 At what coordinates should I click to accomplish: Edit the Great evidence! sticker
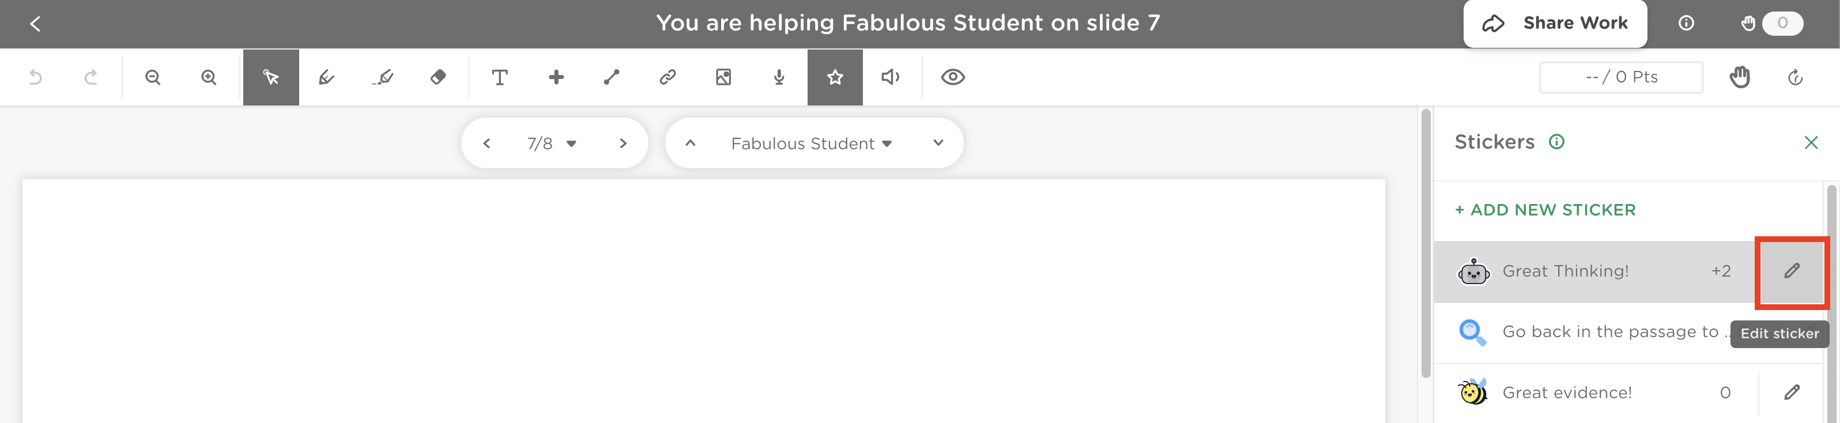(x=1792, y=392)
